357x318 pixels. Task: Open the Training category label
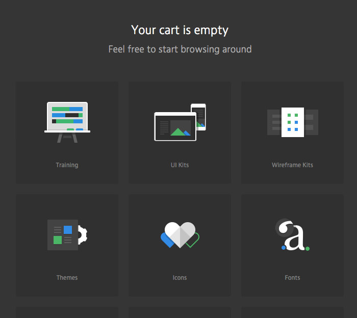click(x=67, y=165)
